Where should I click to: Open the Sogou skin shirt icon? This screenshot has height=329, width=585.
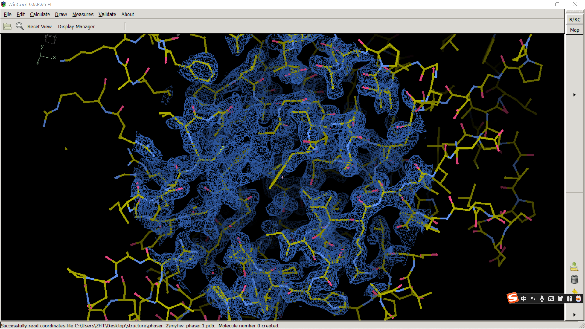[x=560, y=299]
